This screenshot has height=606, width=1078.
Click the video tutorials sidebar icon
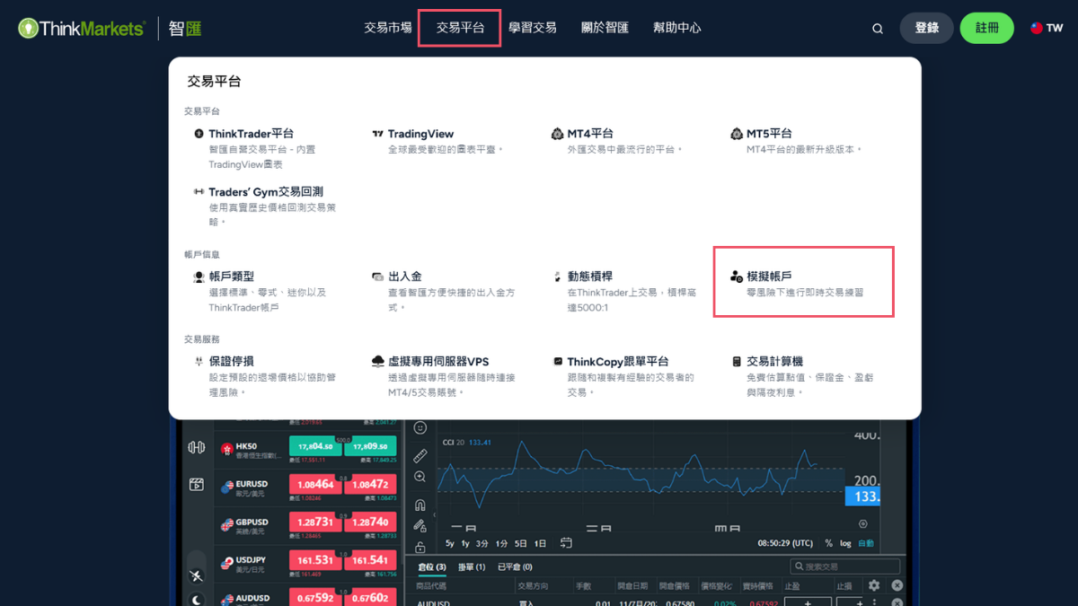click(x=197, y=485)
